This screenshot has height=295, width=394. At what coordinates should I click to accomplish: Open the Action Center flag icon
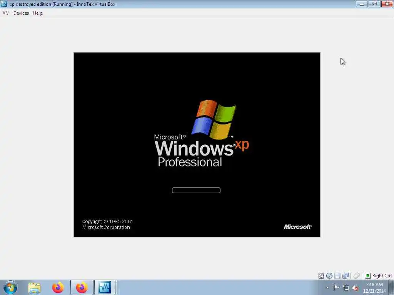click(336, 288)
